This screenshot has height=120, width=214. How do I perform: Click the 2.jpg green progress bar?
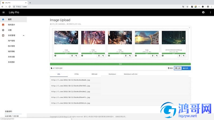click(x=66, y=54)
